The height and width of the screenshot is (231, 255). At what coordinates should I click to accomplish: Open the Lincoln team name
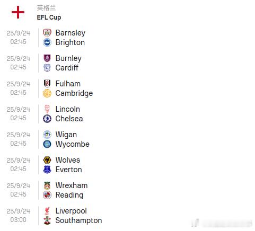[x=68, y=109]
